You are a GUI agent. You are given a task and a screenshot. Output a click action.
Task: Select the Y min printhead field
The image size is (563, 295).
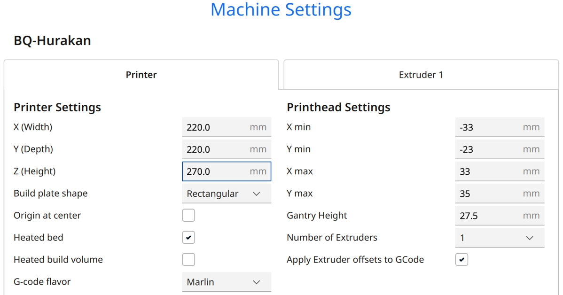click(489, 149)
